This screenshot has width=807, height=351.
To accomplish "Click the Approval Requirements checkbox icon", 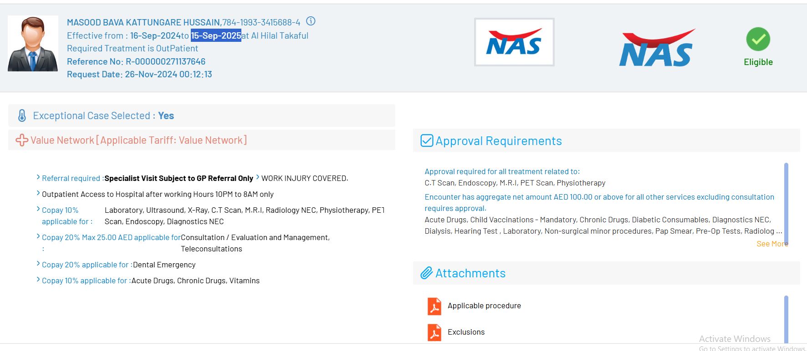I will [427, 140].
